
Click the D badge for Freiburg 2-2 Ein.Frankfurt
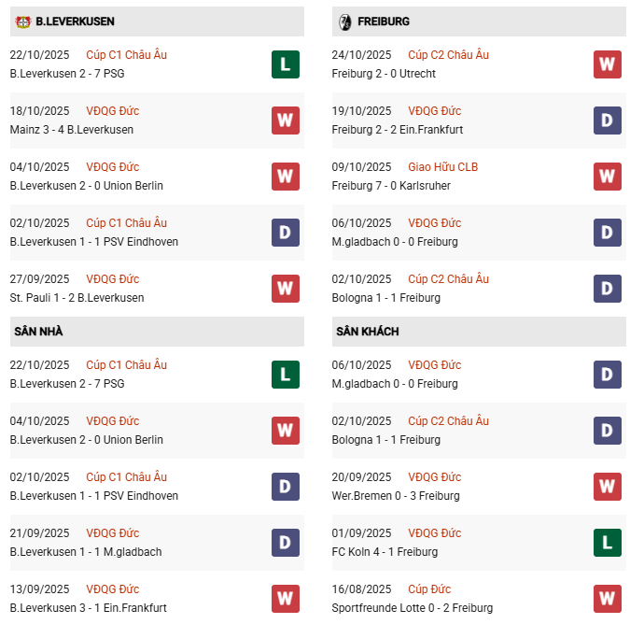click(x=608, y=121)
